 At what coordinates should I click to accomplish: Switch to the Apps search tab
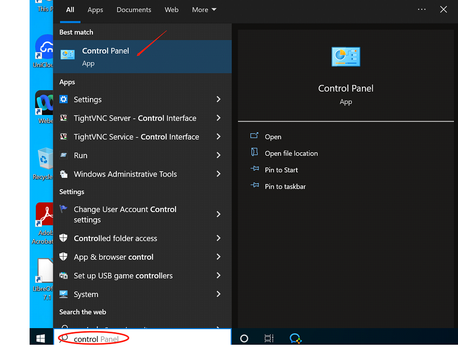click(x=95, y=10)
